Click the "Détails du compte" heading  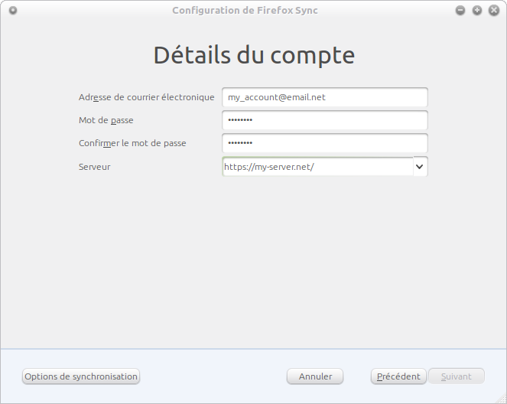(x=254, y=55)
